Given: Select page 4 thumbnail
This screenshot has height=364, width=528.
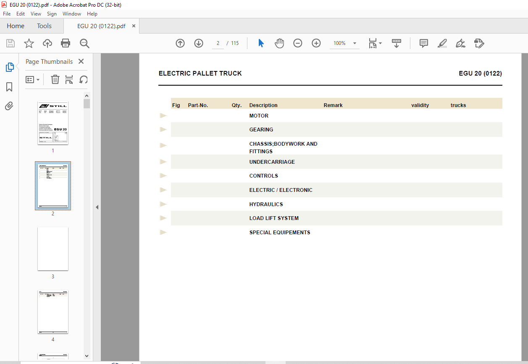Looking at the screenshot, I should 53,312.
